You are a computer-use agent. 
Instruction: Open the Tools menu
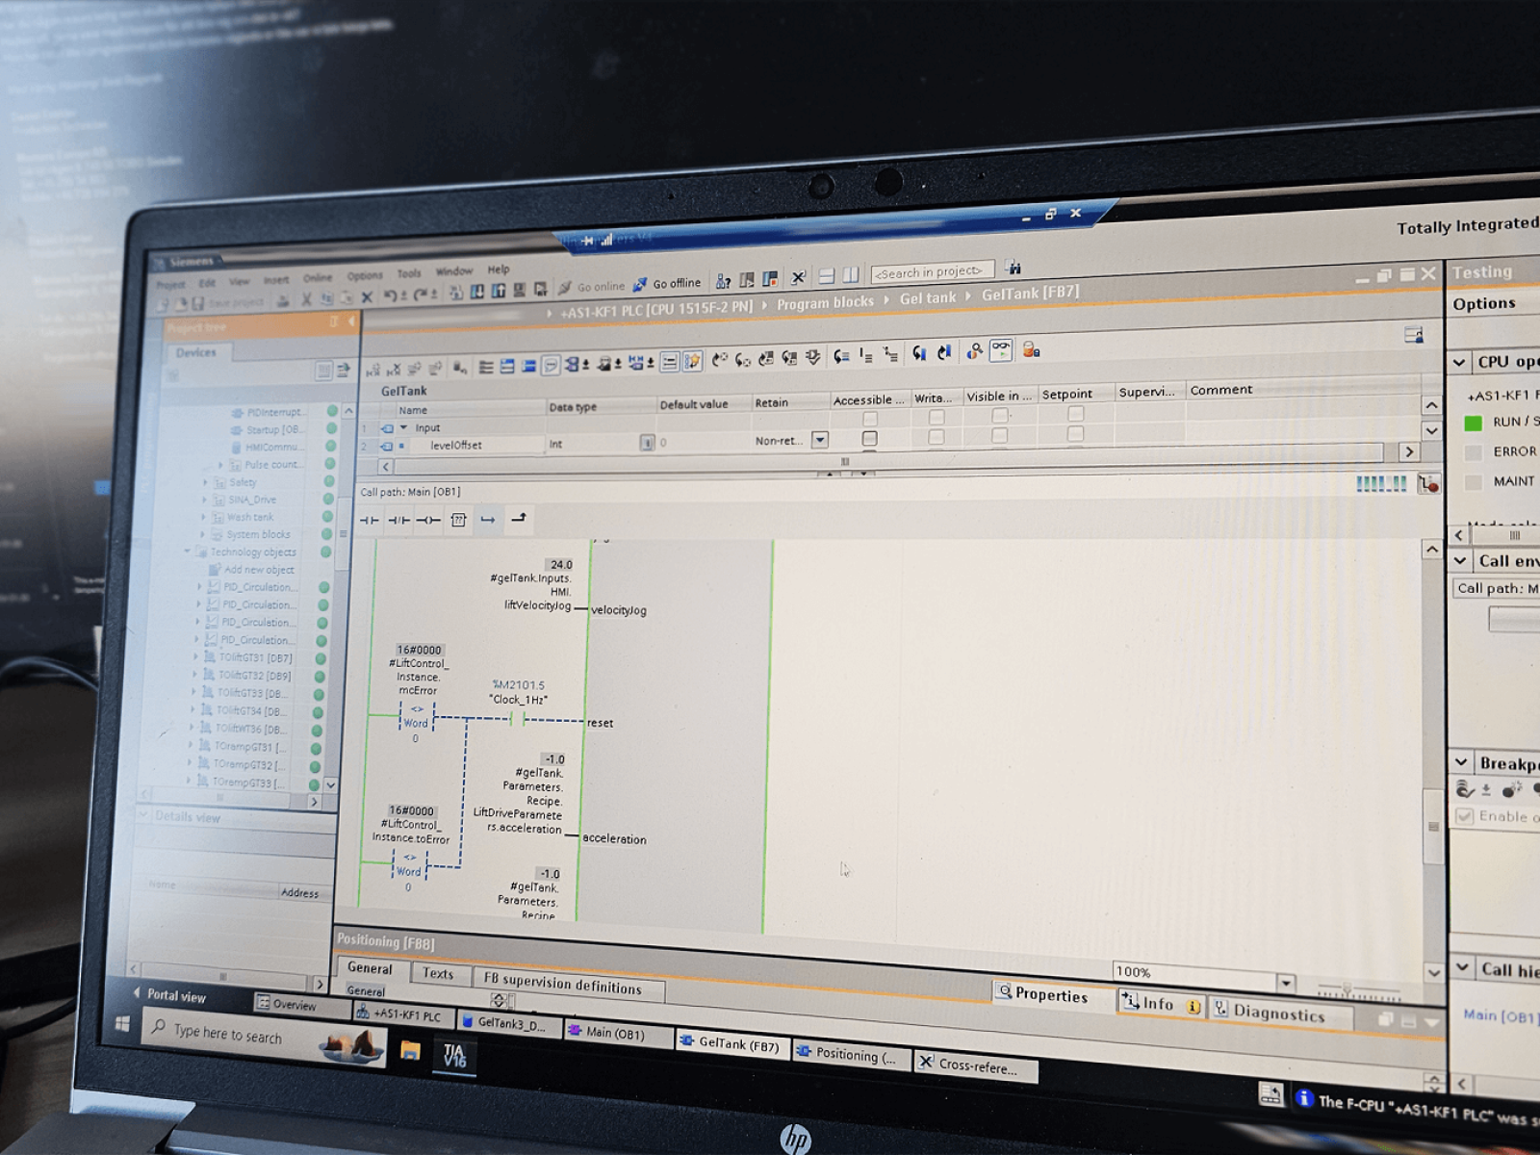tap(409, 273)
